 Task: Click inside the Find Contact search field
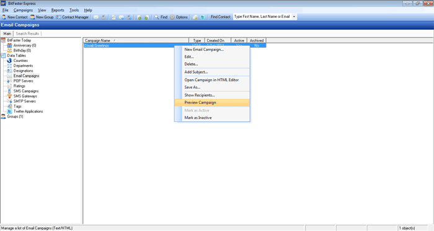point(262,17)
